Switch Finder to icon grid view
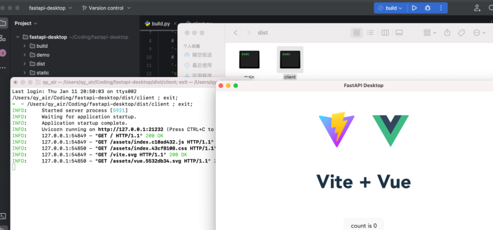Image resolution: width=493 pixels, height=230 pixels. 357,33
